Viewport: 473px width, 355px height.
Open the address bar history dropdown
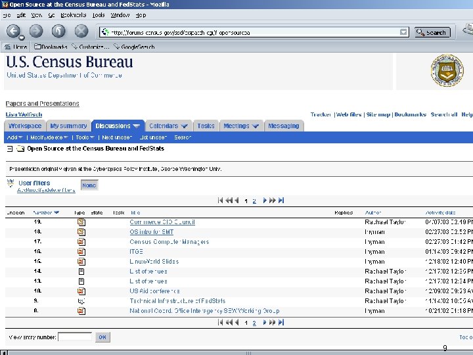point(403,32)
